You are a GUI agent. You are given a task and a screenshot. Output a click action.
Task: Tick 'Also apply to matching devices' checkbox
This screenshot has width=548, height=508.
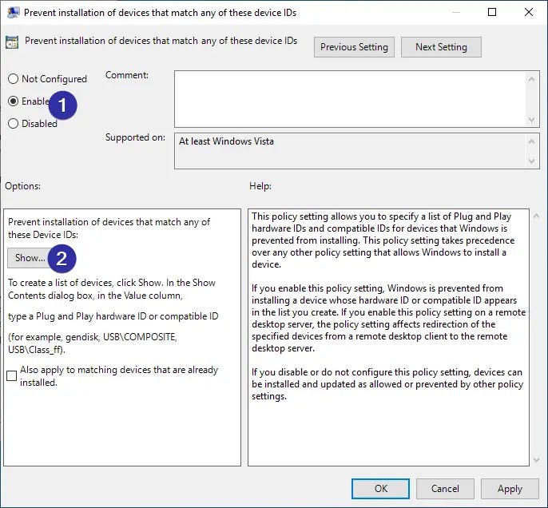click(11, 376)
